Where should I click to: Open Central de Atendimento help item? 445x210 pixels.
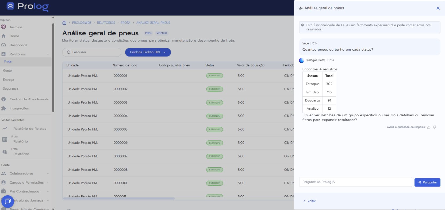(x=29, y=99)
